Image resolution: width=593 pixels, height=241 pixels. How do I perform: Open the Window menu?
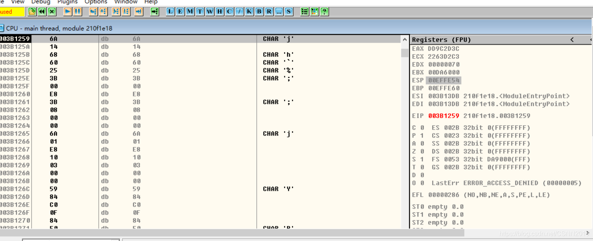click(x=126, y=2)
